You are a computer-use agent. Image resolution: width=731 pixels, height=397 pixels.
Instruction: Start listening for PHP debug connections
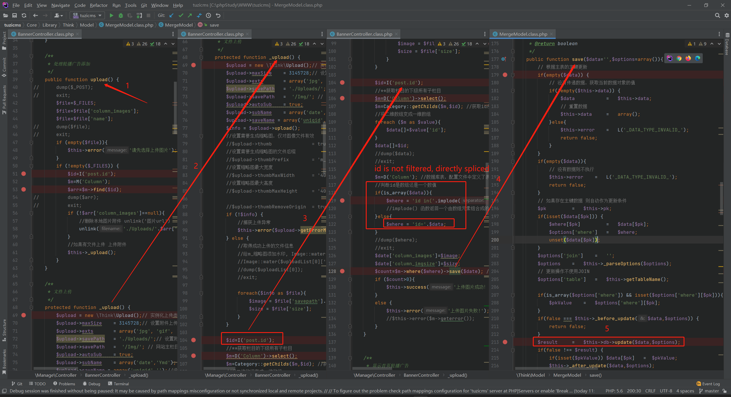point(139,15)
